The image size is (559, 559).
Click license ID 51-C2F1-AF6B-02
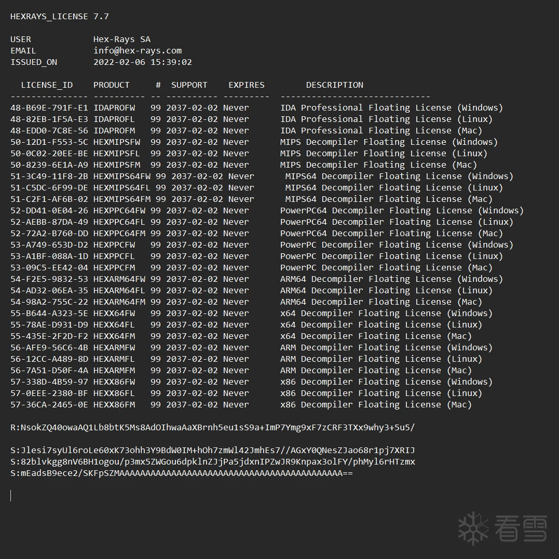(49, 199)
